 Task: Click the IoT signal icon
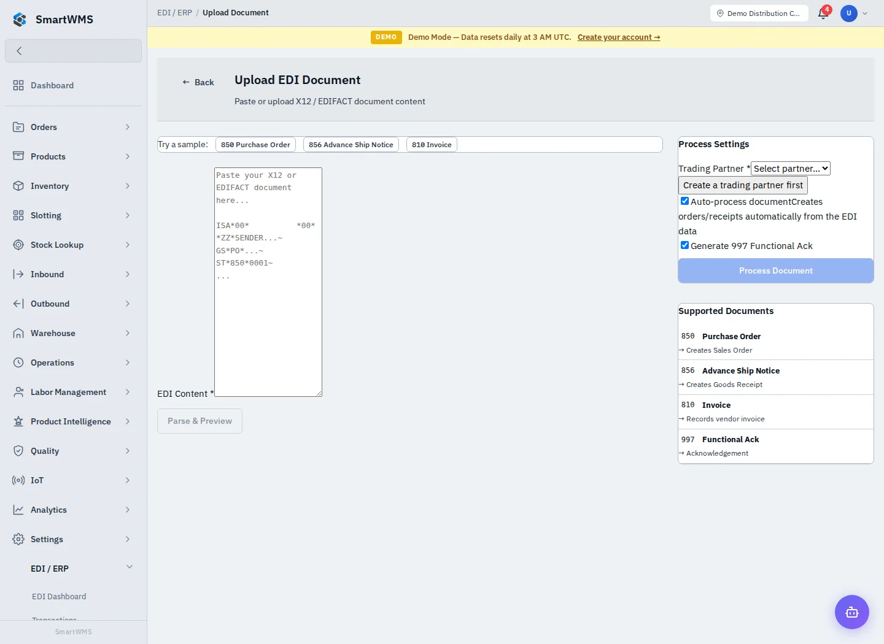(x=18, y=480)
